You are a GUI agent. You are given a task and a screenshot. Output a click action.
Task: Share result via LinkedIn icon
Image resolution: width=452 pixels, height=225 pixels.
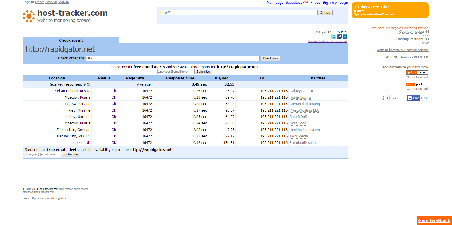click(345, 36)
